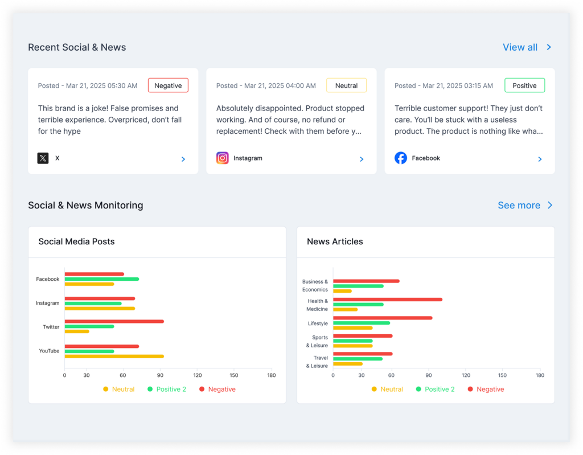Toggle Neutral legend in News Articles chart

[387, 389]
